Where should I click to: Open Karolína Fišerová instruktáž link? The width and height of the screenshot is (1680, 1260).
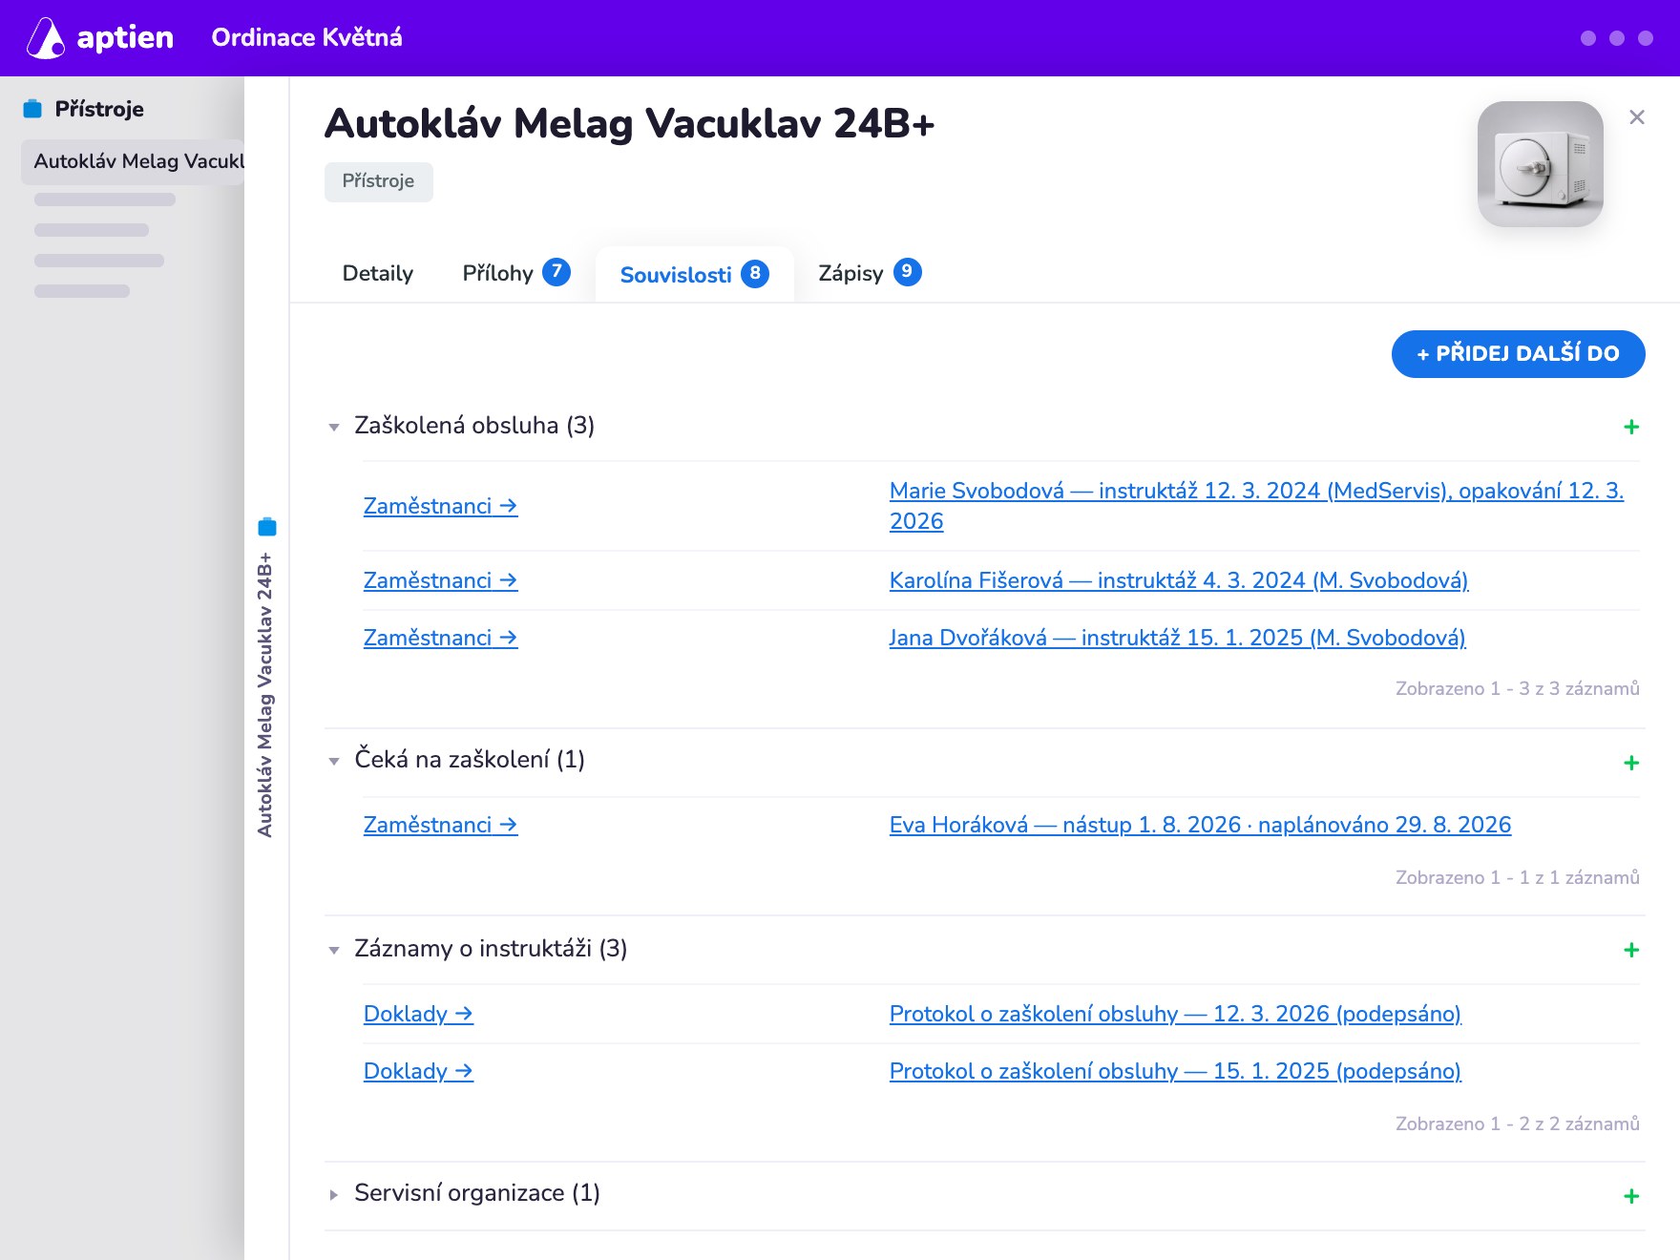(x=1178, y=580)
